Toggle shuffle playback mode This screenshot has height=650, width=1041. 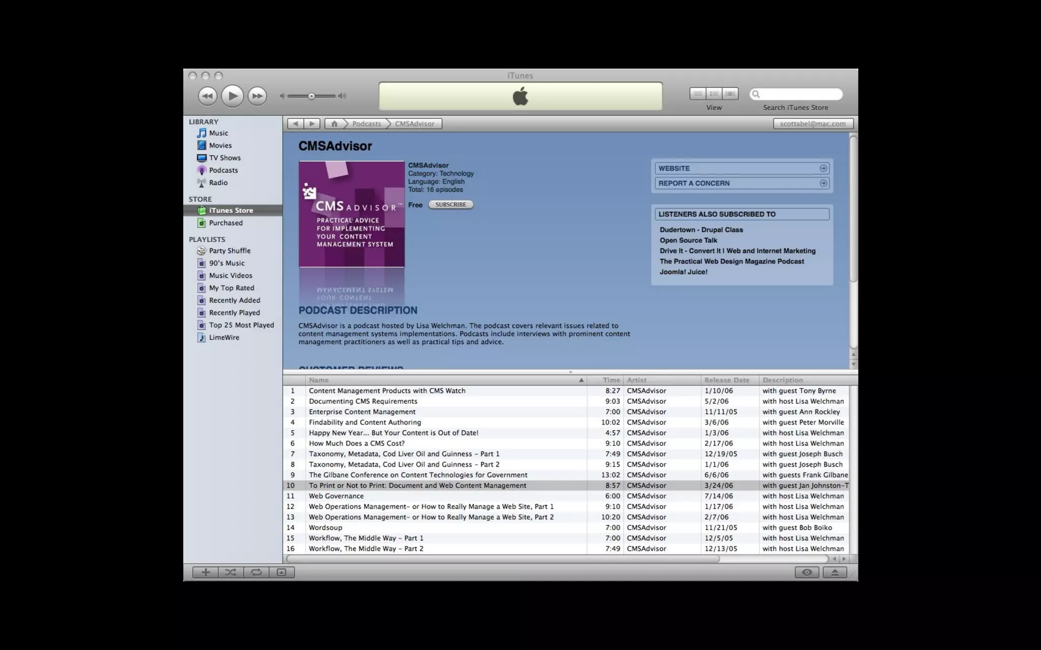(x=231, y=572)
